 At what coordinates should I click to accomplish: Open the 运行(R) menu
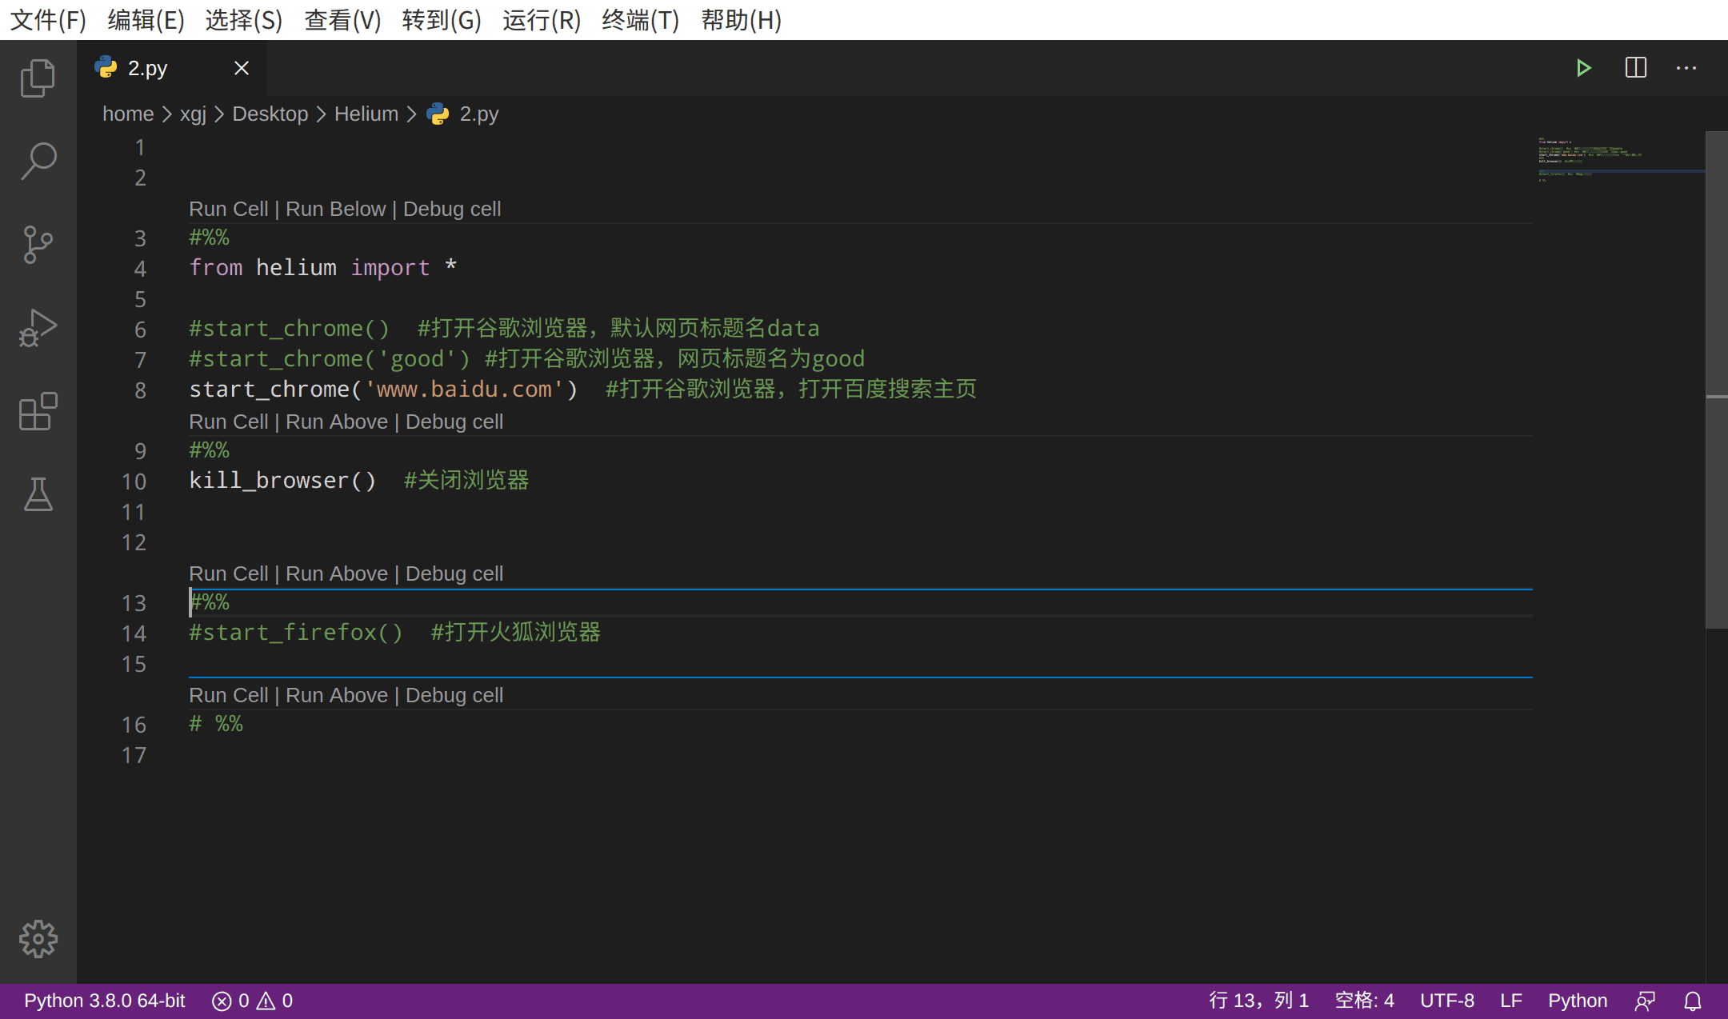coord(541,20)
